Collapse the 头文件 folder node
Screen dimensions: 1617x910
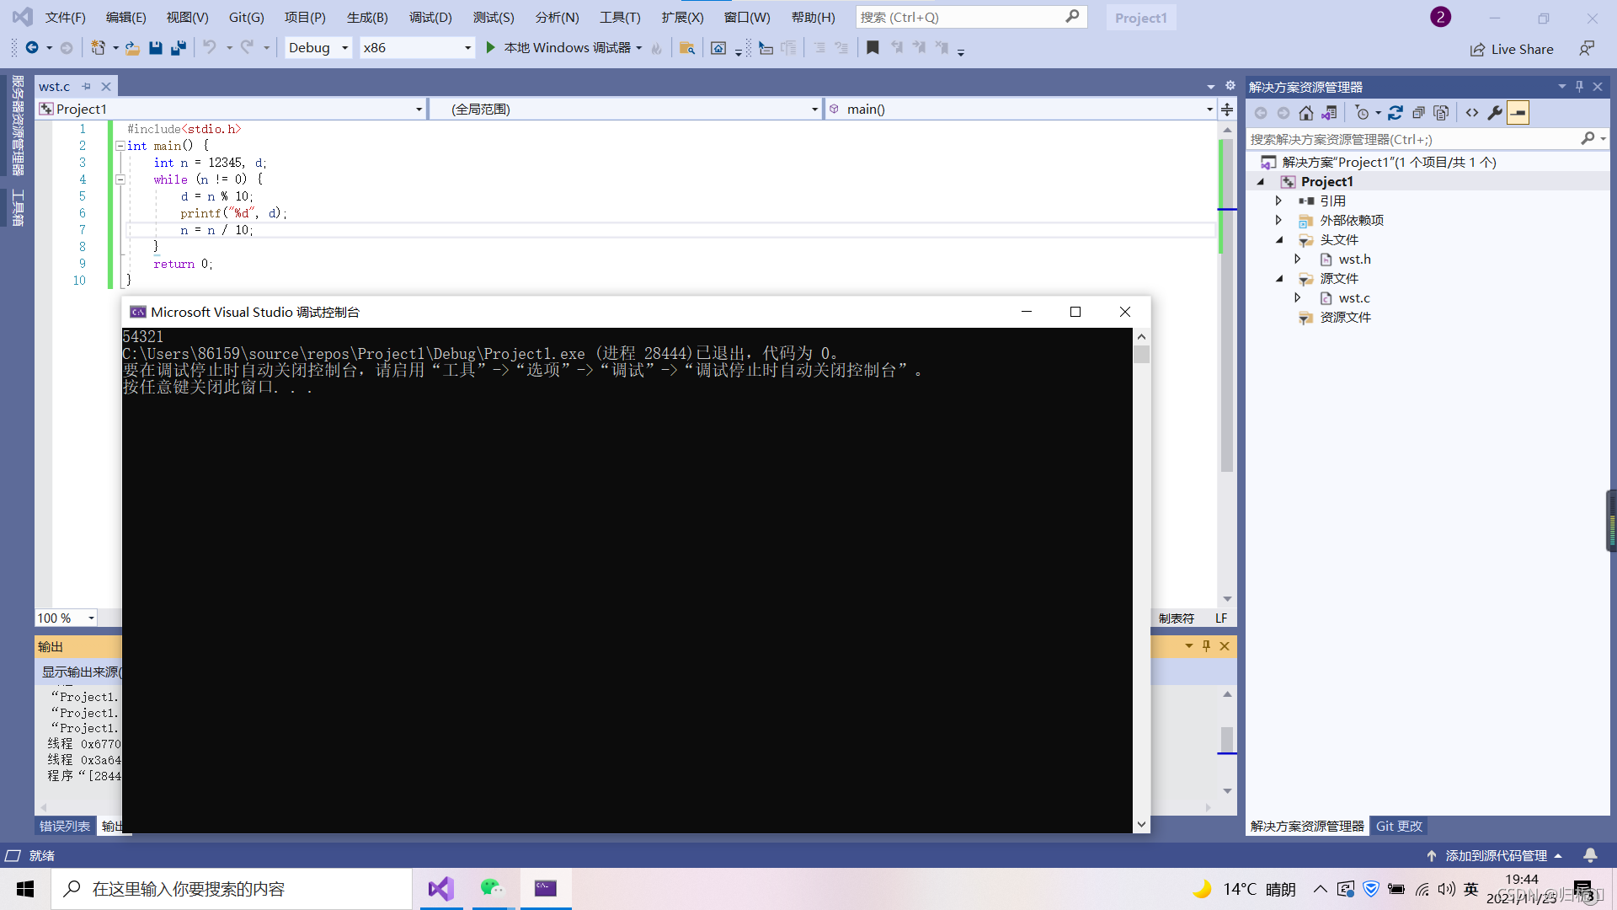[1279, 240]
